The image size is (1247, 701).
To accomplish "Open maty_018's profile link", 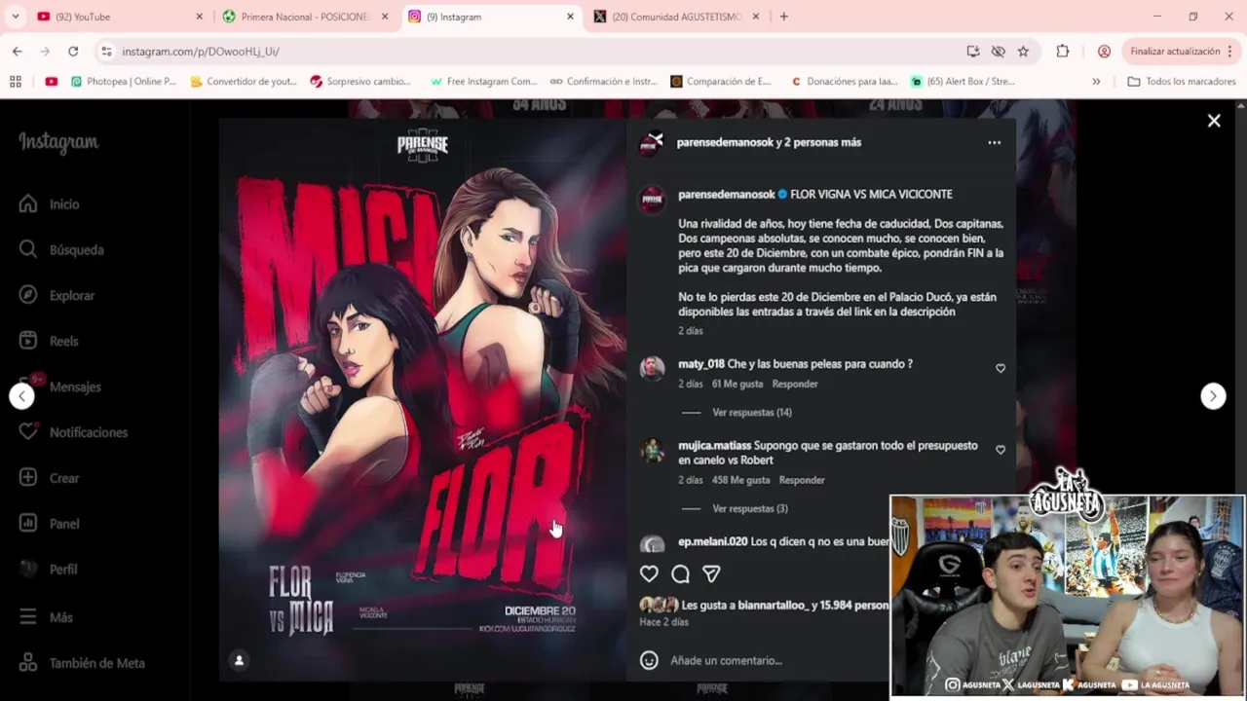I will [701, 364].
